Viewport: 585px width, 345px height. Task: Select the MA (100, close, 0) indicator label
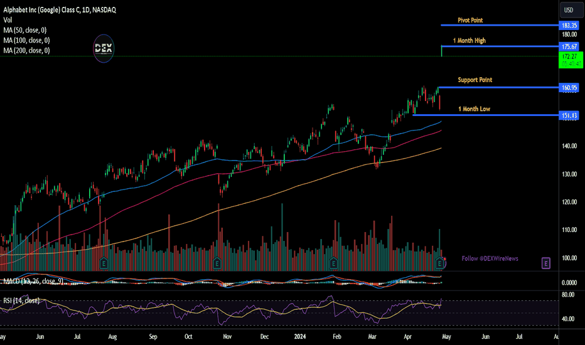click(26, 40)
